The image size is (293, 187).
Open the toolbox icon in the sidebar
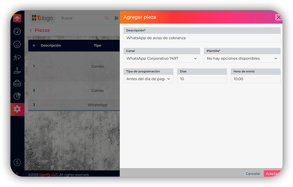coord(17,83)
